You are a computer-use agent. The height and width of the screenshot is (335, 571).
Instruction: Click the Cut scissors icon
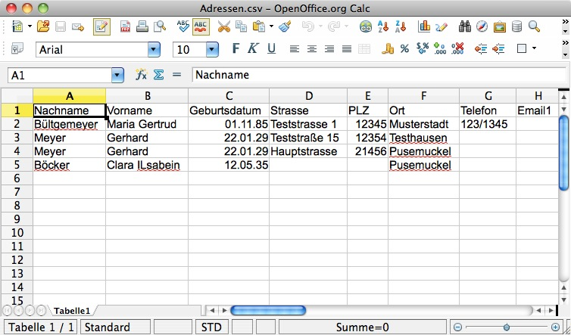[223, 26]
